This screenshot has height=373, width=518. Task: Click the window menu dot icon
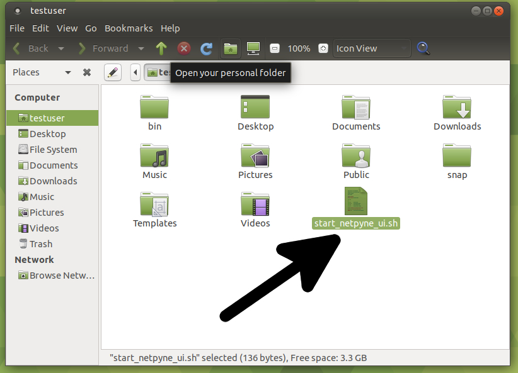click(x=18, y=11)
